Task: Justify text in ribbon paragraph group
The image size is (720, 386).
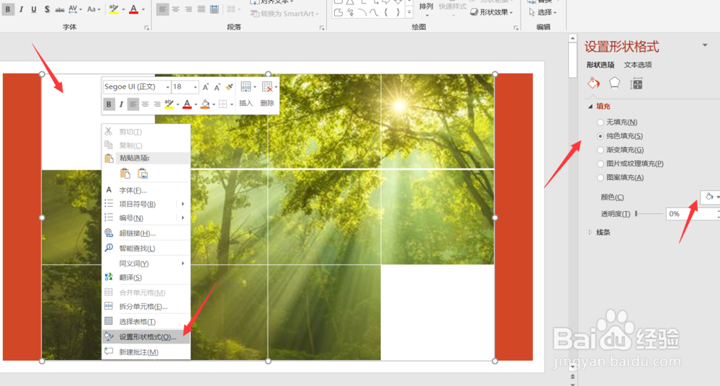Action: coord(201,9)
